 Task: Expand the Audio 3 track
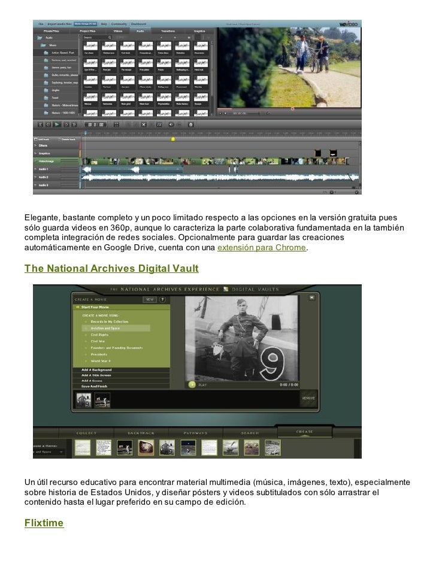tap(35, 185)
